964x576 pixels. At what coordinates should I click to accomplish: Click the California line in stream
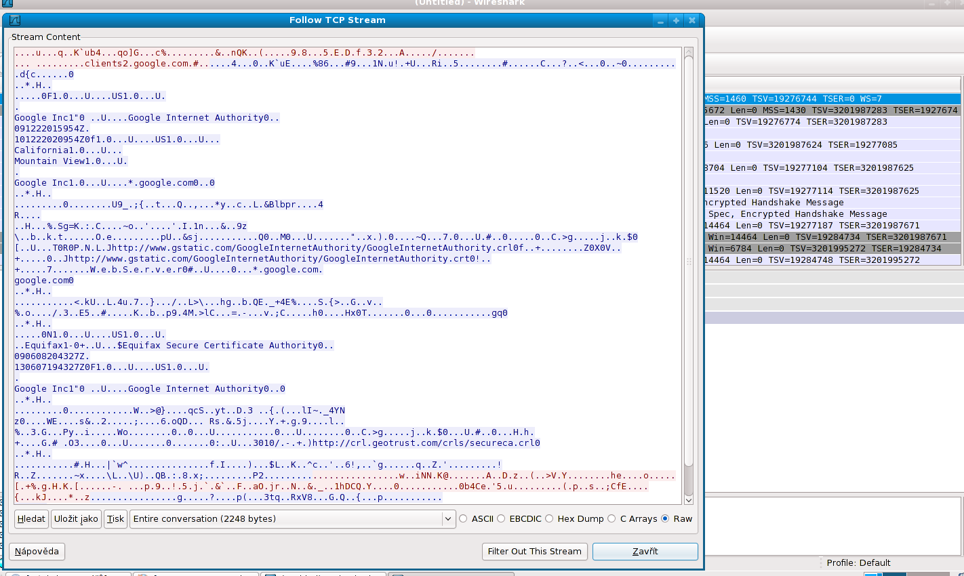[x=68, y=150]
